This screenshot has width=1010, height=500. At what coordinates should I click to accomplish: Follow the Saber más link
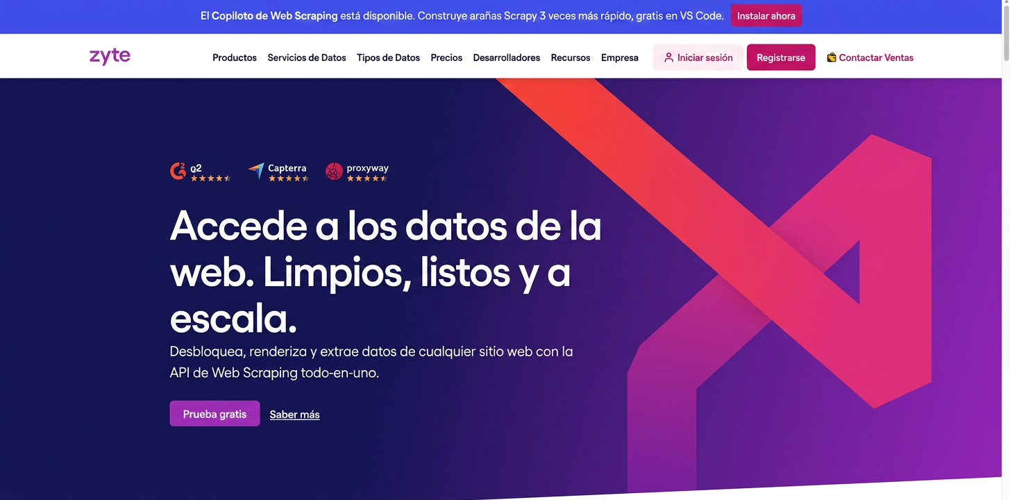[x=294, y=415]
